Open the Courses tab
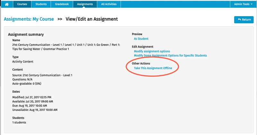Viewport: 257px width, 135px height. pos(22,4)
